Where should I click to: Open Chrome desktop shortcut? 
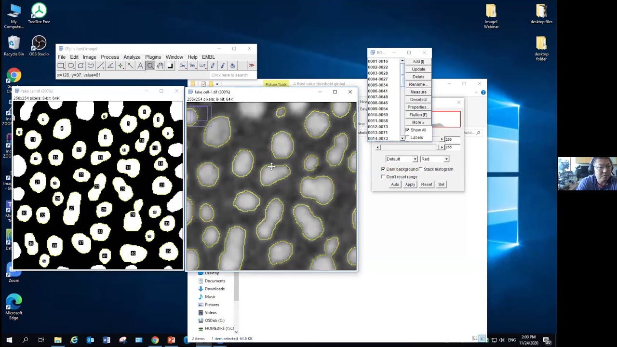(x=13, y=80)
